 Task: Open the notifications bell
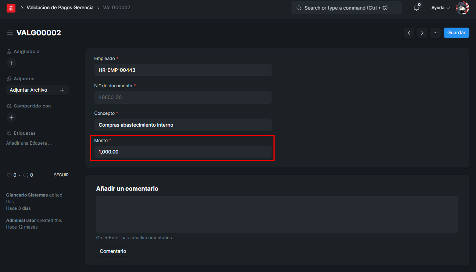pos(416,8)
